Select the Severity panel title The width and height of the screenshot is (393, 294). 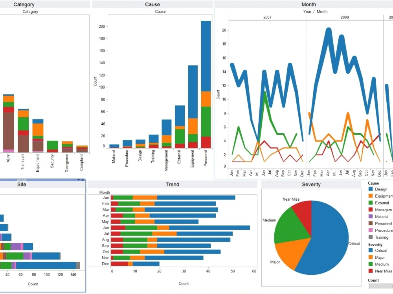pyautogui.click(x=311, y=184)
